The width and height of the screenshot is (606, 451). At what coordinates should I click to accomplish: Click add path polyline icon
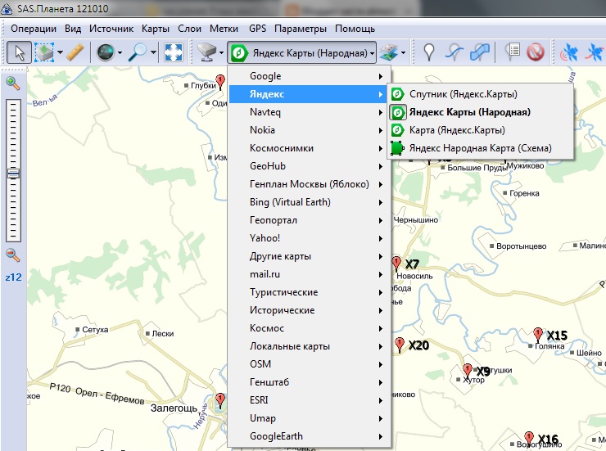(454, 52)
